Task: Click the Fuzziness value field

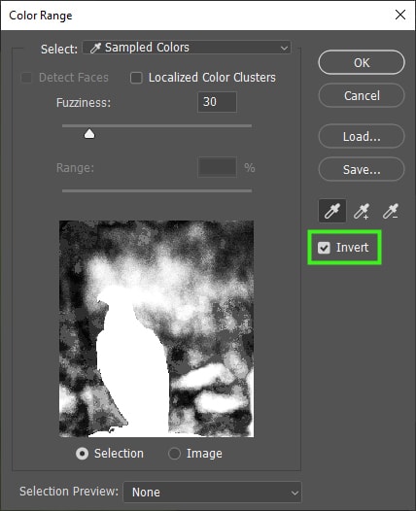Action: coord(217,102)
